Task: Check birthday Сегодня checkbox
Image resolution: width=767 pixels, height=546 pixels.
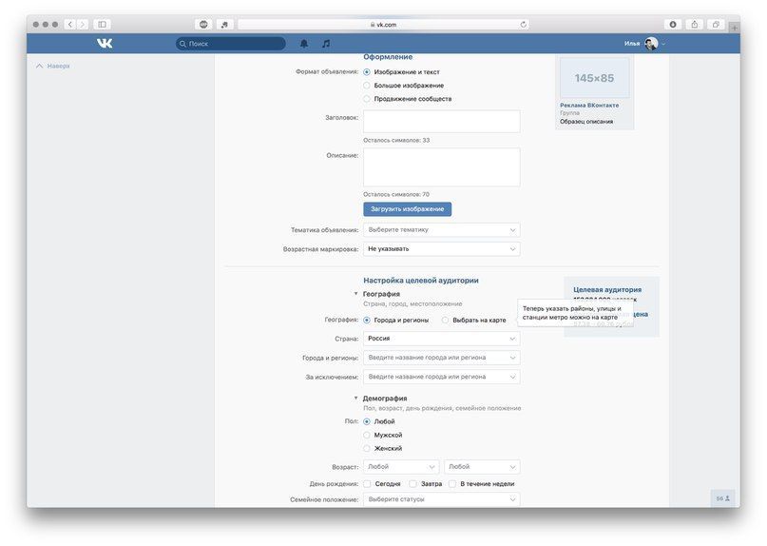Action: coord(367,484)
